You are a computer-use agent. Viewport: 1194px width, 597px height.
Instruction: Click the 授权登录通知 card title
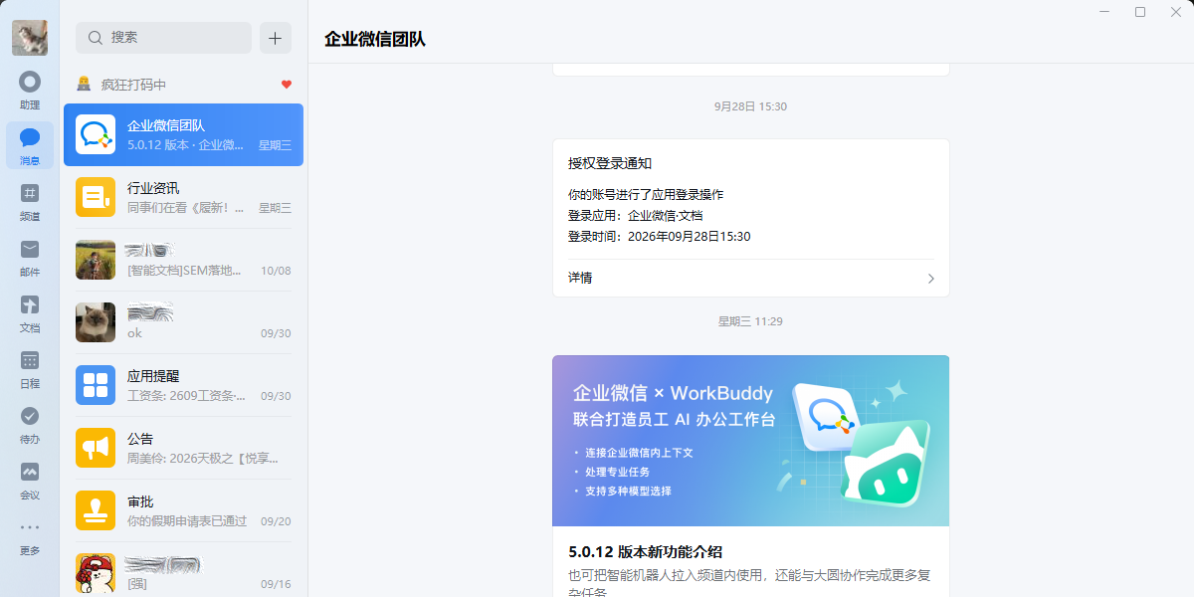click(x=610, y=163)
